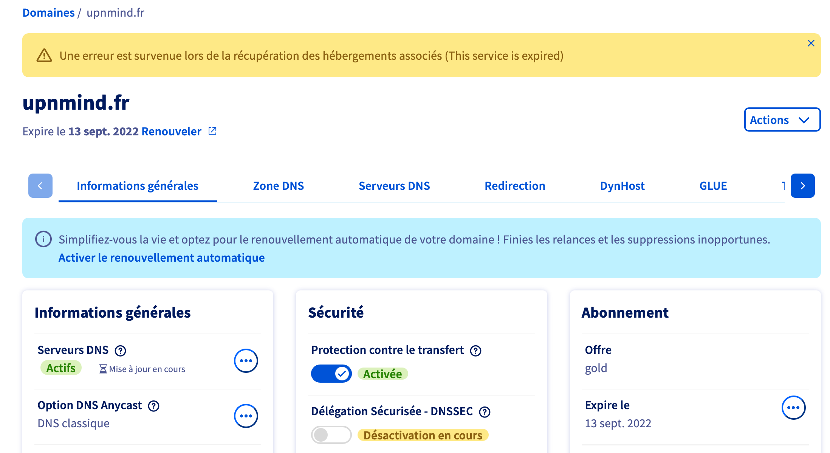Expand the Actions dropdown

(782, 120)
